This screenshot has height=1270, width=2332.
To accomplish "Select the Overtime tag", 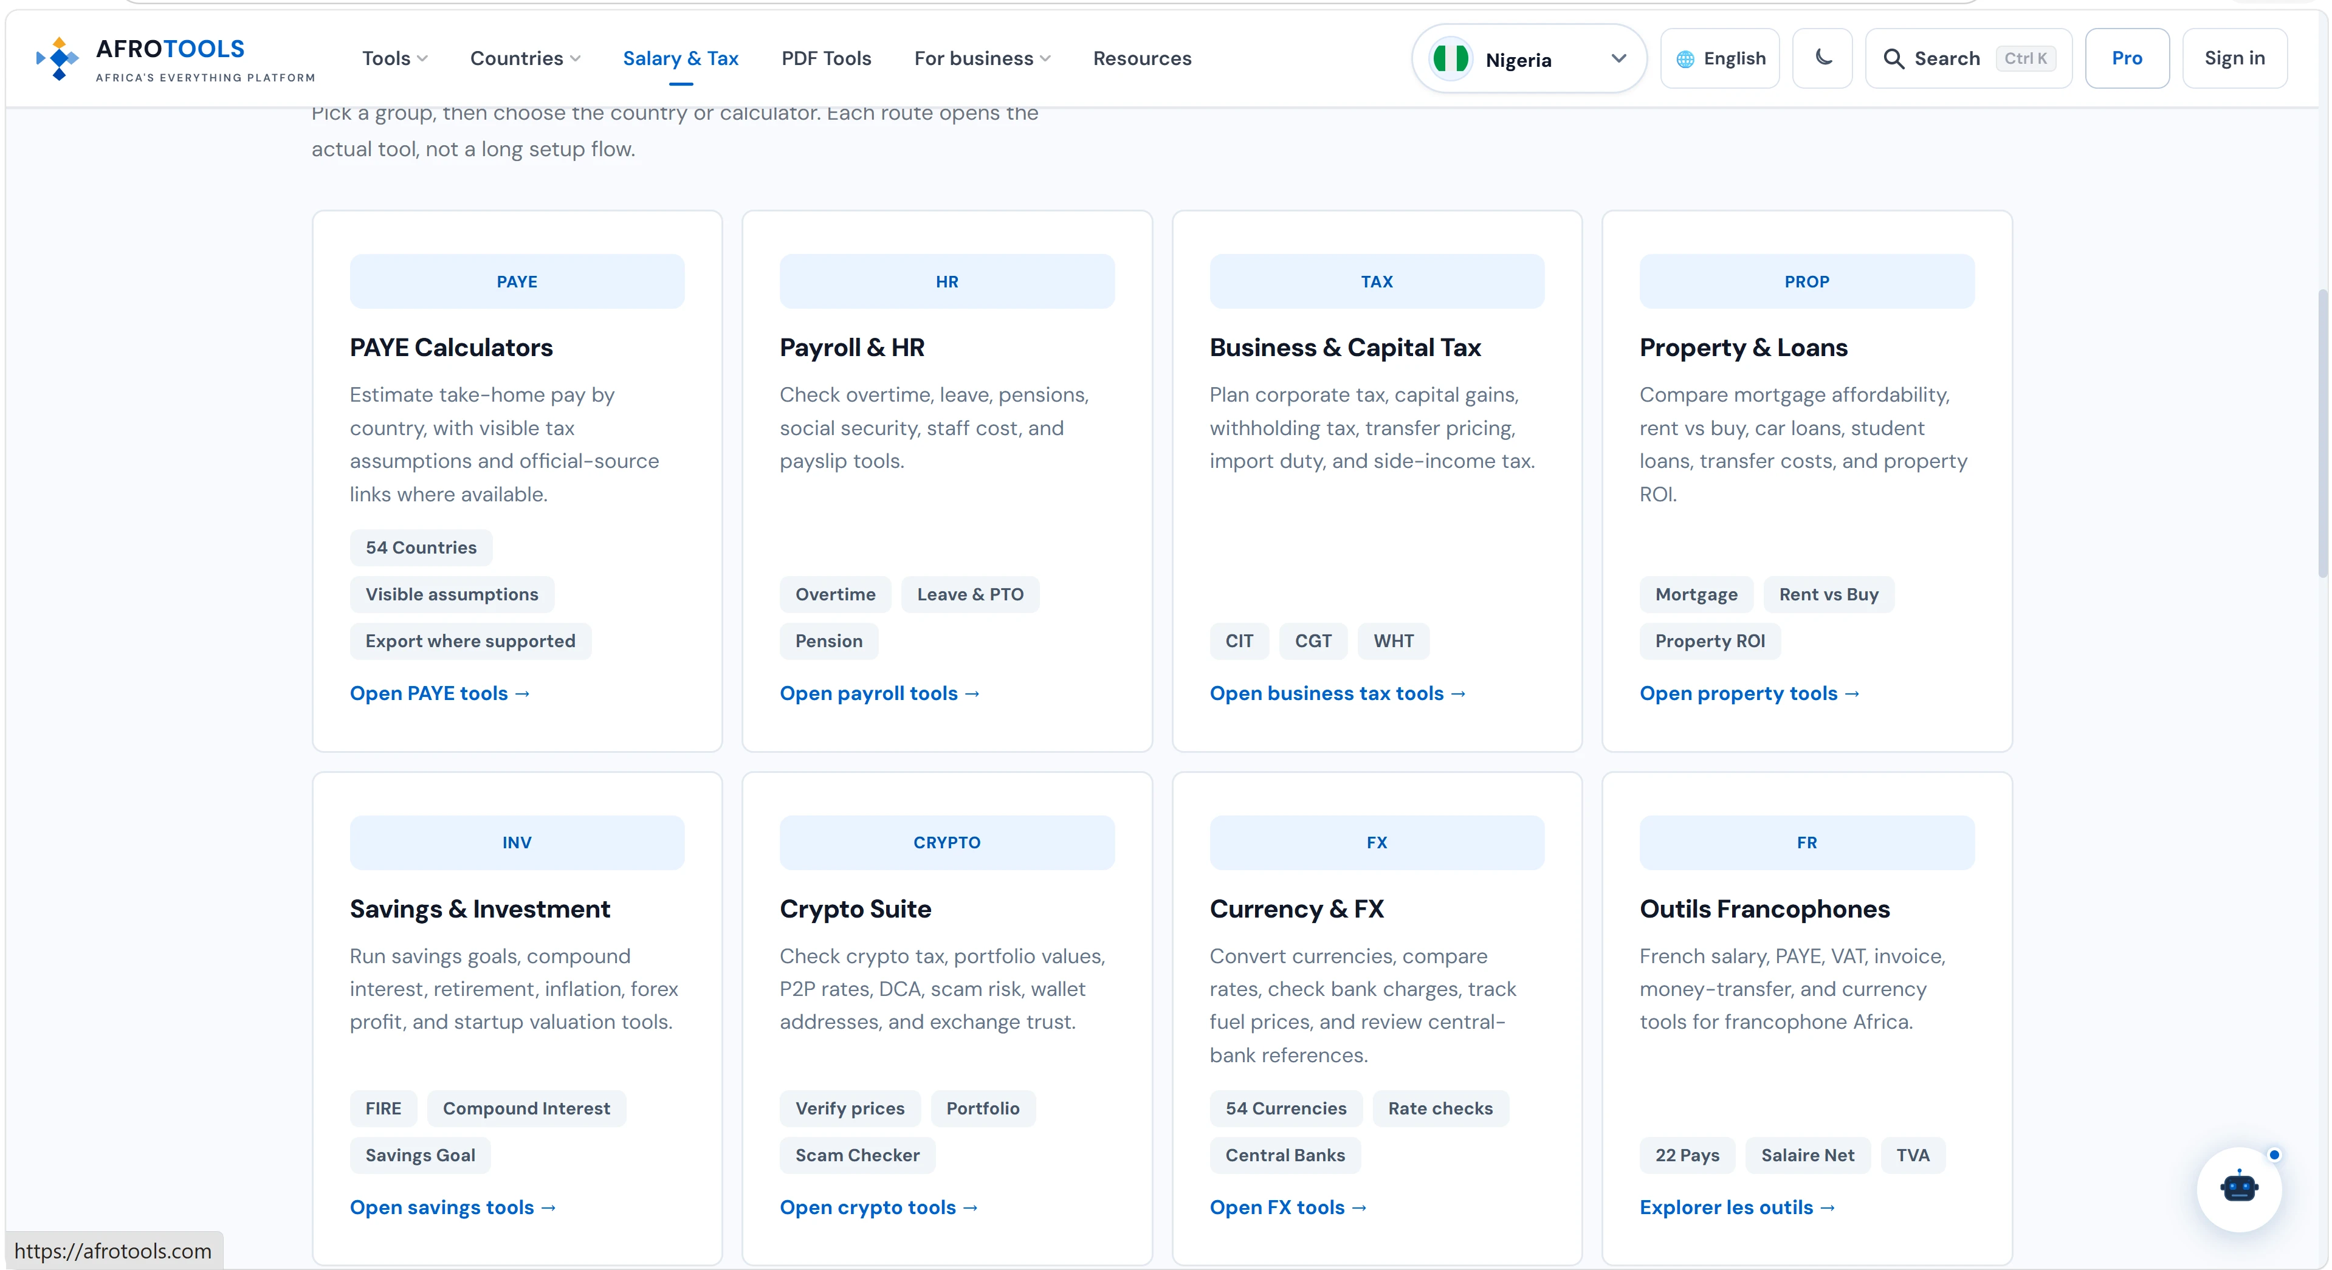I will [836, 595].
